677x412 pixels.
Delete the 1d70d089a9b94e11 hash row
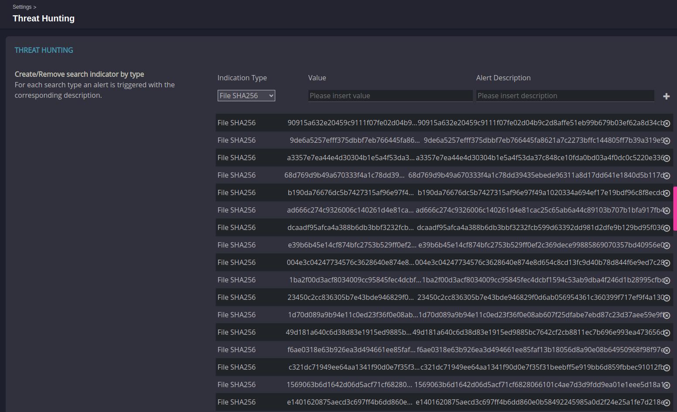pyautogui.click(x=667, y=316)
